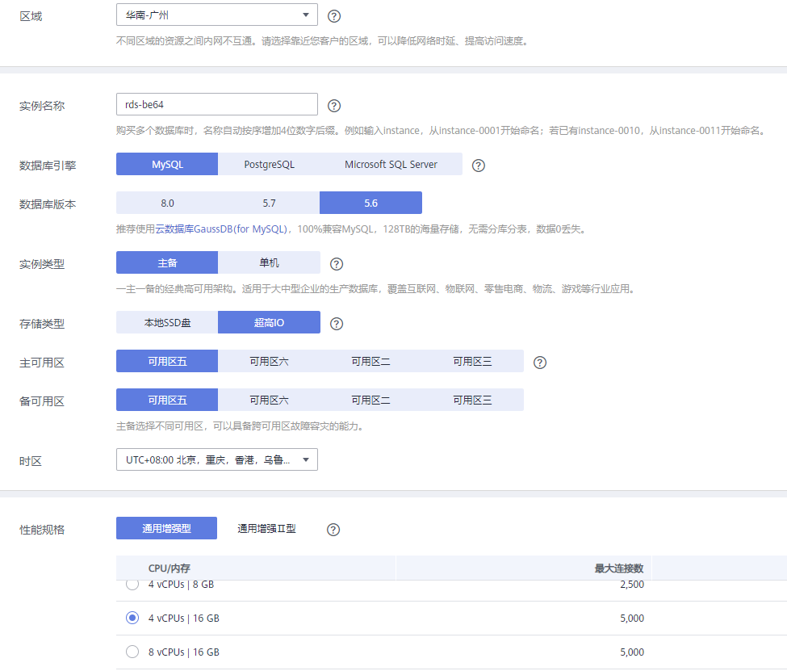Switch to 通用增强II型 specification tab
This screenshot has width=787, height=671.
[x=266, y=528]
